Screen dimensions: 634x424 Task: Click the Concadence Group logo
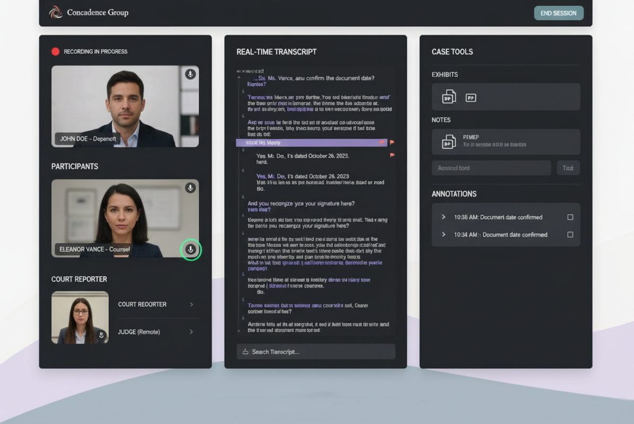[x=56, y=12]
